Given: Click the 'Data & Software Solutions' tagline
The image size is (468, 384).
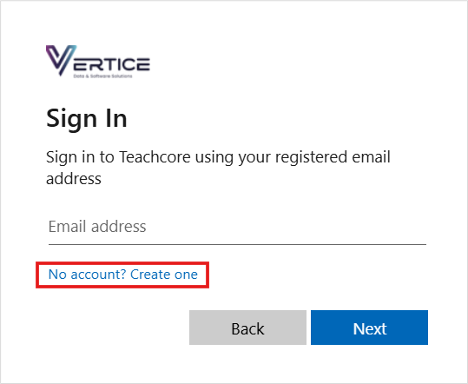Looking at the screenshot, I should [102, 76].
